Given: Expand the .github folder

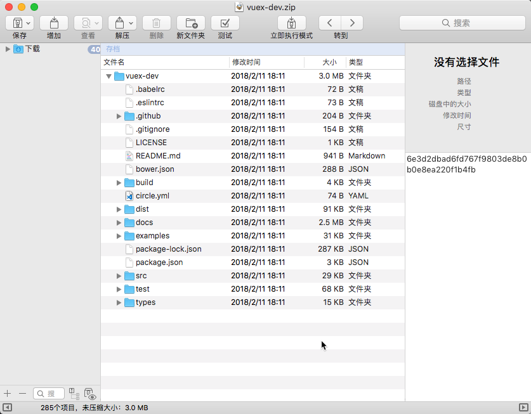Looking at the screenshot, I should coord(119,116).
